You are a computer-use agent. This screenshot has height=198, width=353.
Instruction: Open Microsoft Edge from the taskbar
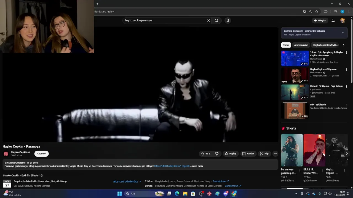point(177,194)
